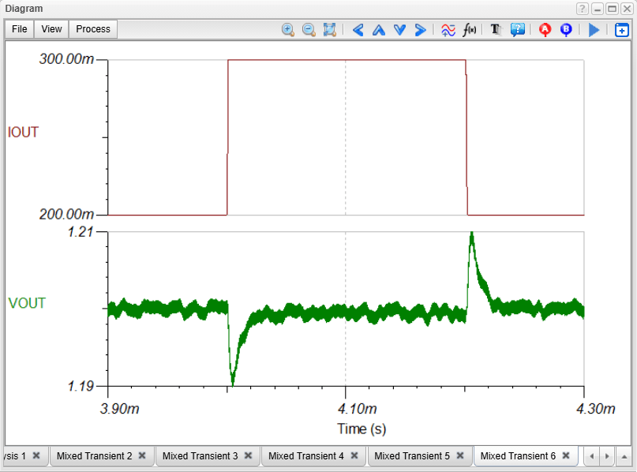637x472 pixels.
Task: Add a curve using the waveform icon
Action: pos(448,29)
